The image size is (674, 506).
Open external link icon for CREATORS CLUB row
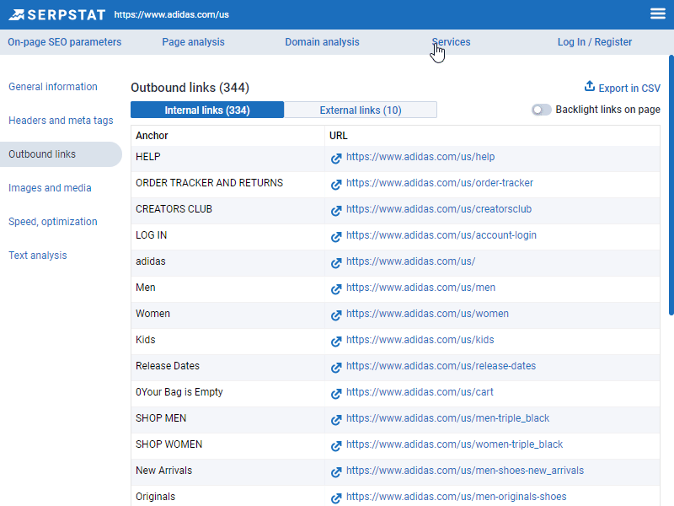(336, 210)
